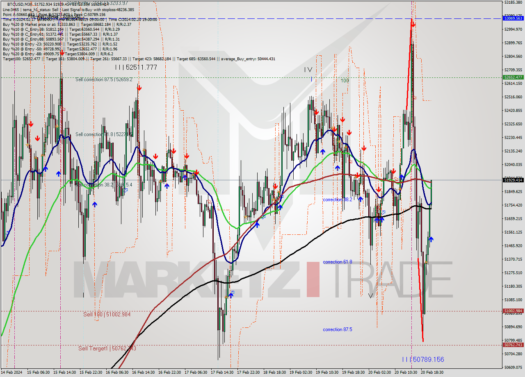Click the 'Buy %10 @ C_Entry38: 51812.184' line
525x377 pixels.
click(x=61, y=30)
